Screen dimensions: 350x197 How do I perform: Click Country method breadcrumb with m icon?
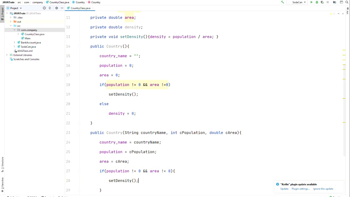click(94, 2)
